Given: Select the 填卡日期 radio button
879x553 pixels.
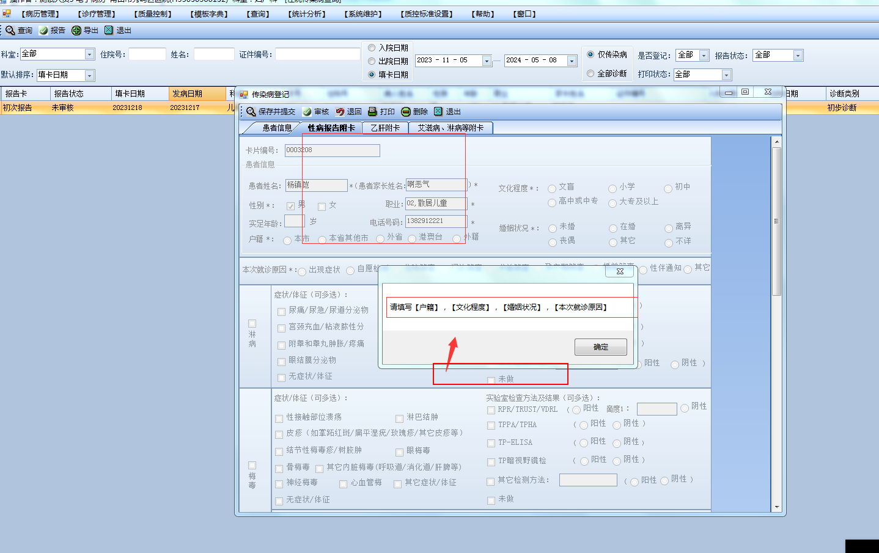Looking at the screenshot, I should pos(372,75).
